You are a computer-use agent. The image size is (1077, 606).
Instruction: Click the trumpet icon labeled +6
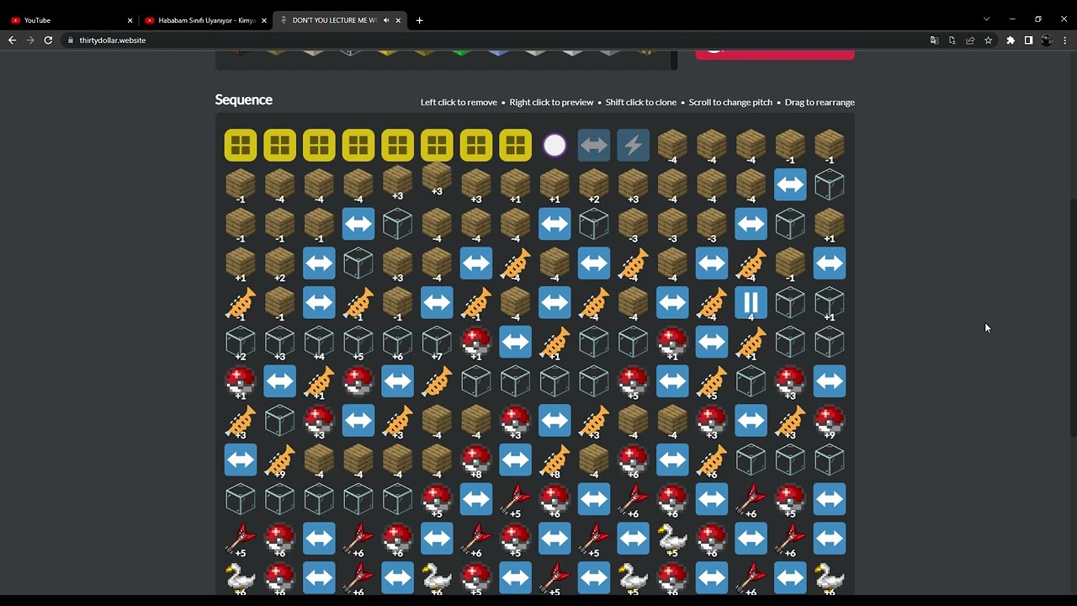pyautogui.click(x=712, y=460)
